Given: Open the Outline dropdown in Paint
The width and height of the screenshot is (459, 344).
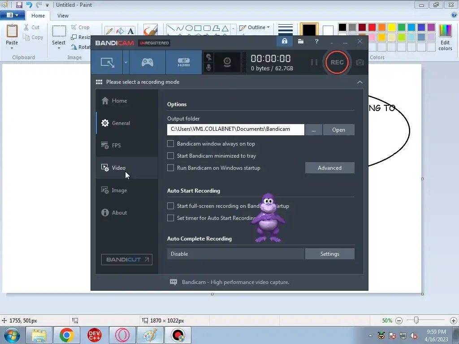Looking at the screenshot, I should tap(255, 27).
